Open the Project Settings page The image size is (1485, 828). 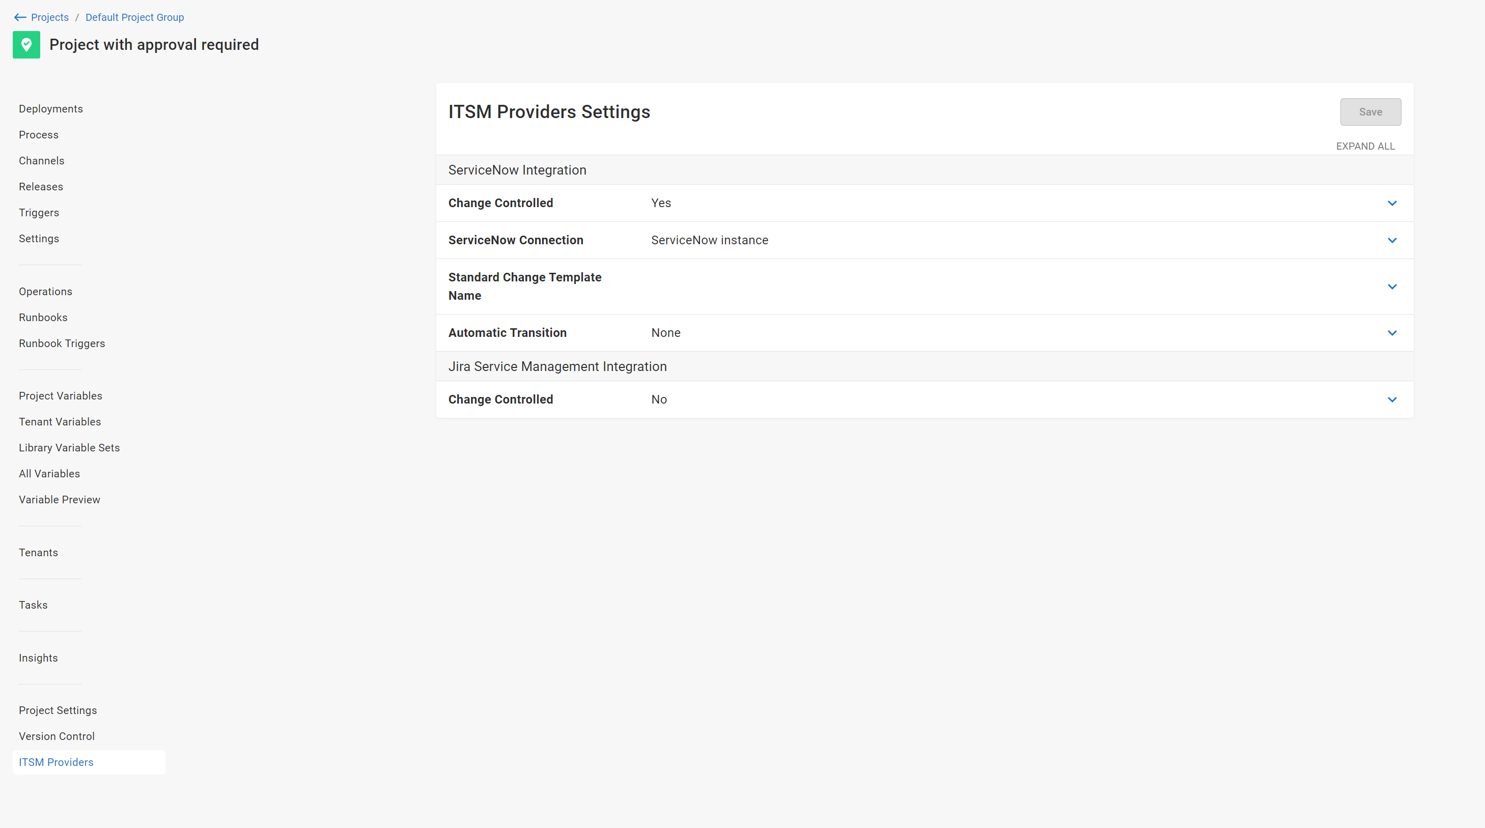58,710
